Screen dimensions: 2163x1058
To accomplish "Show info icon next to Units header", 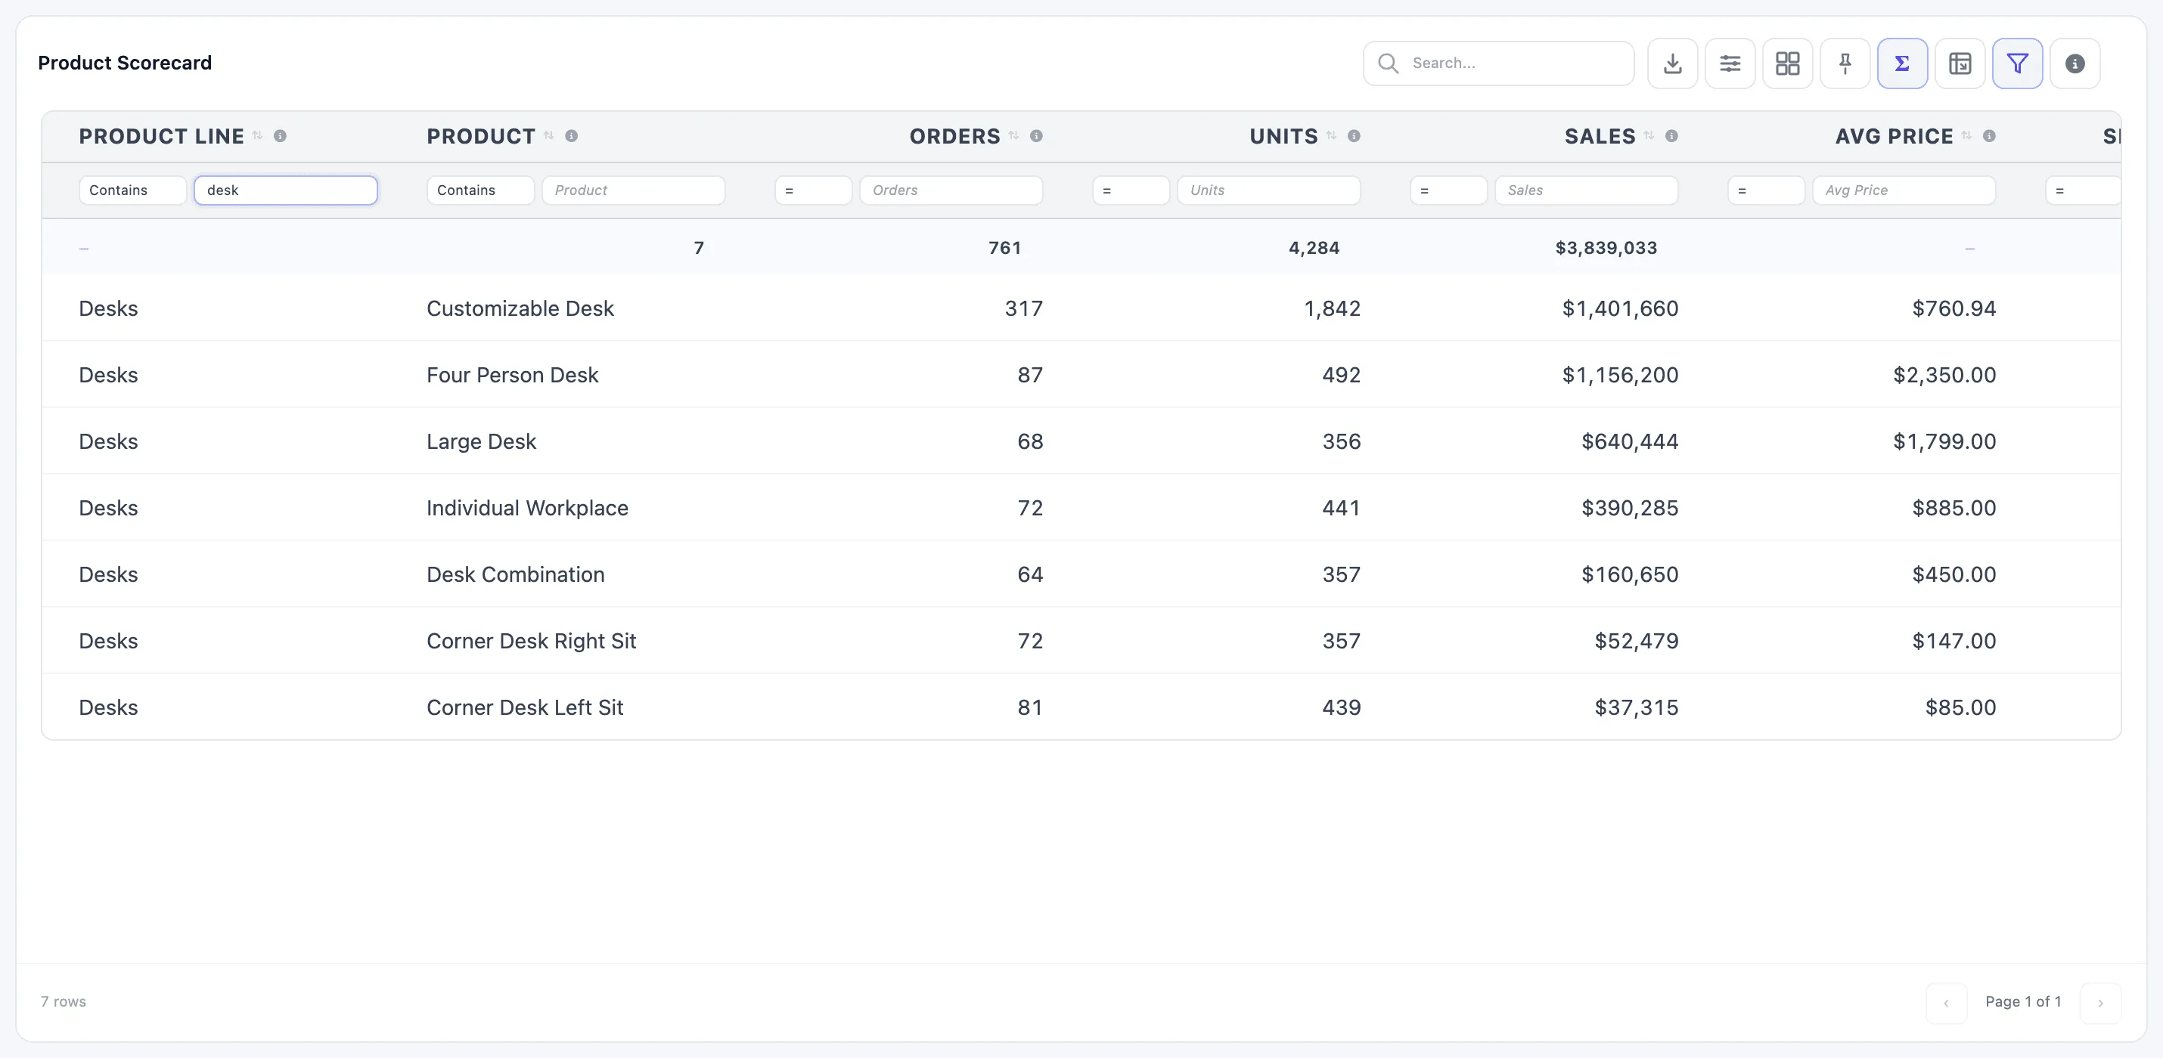I will 1354,136.
